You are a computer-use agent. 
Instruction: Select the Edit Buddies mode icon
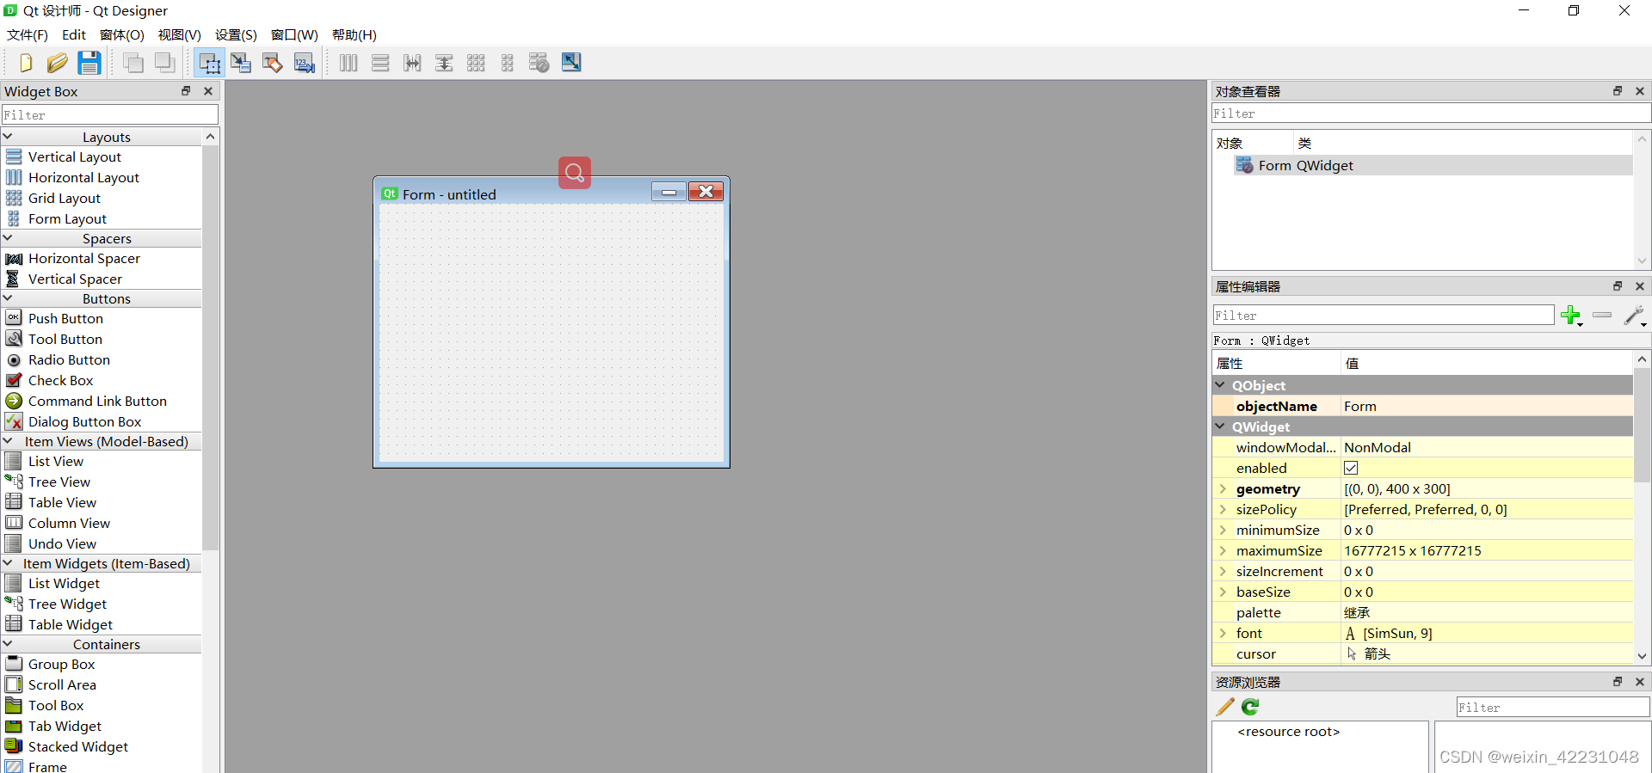click(x=273, y=63)
